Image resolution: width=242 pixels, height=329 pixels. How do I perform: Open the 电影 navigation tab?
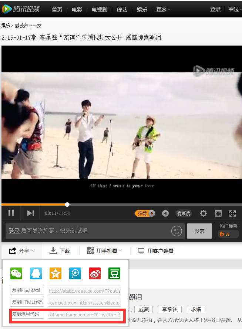[x=77, y=10]
